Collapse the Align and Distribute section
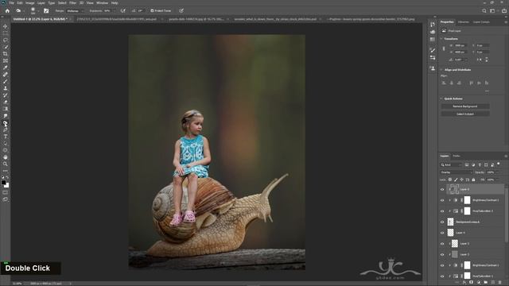 tap(441, 70)
